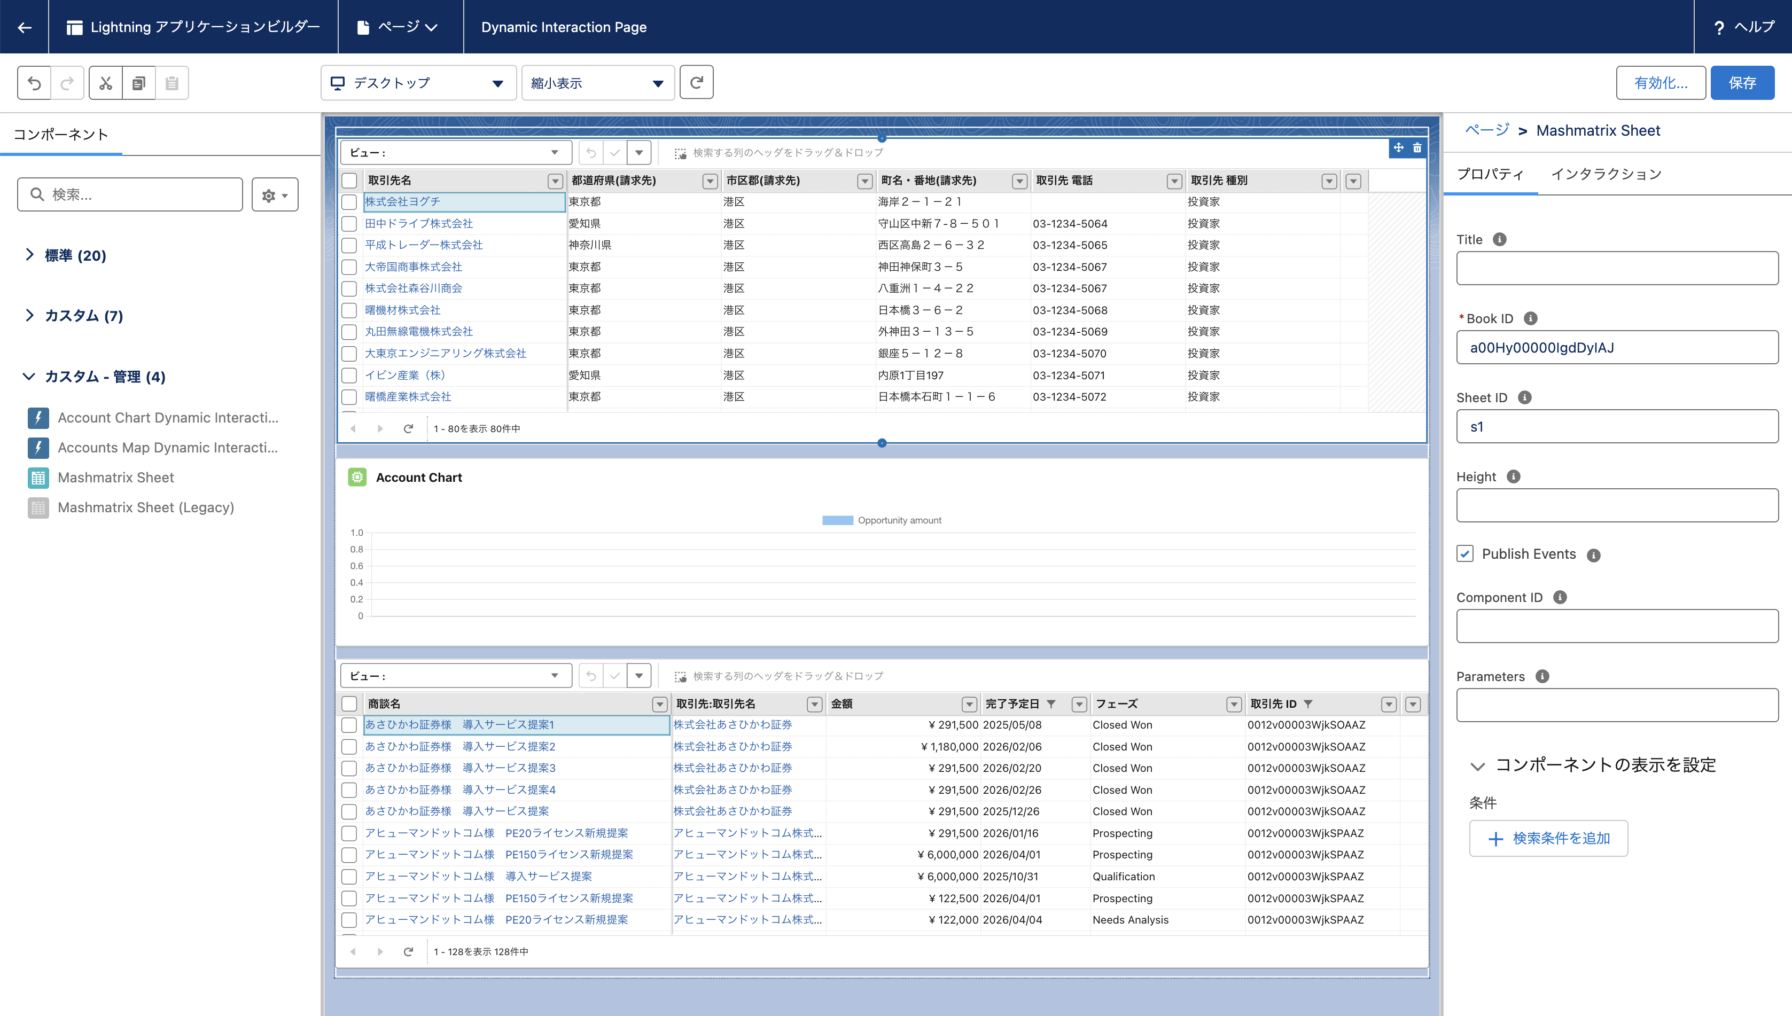Click the undo icon in toolbar
Image resolution: width=1792 pixels, height=1016 pixels.
coord(34,83)
